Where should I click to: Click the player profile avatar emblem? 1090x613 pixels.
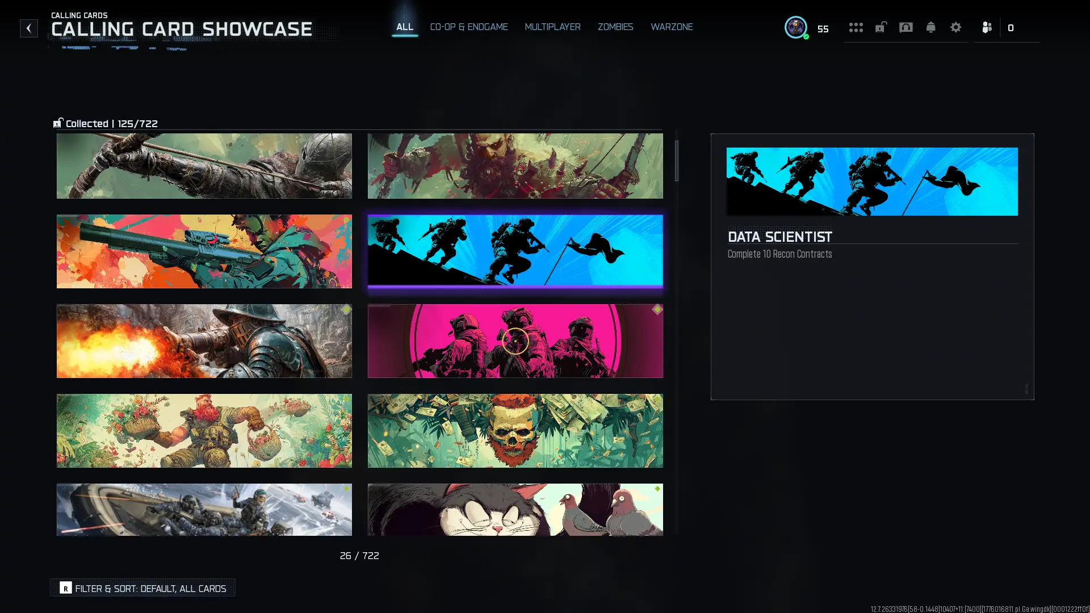pyautogui.click(x=795, y=27)
